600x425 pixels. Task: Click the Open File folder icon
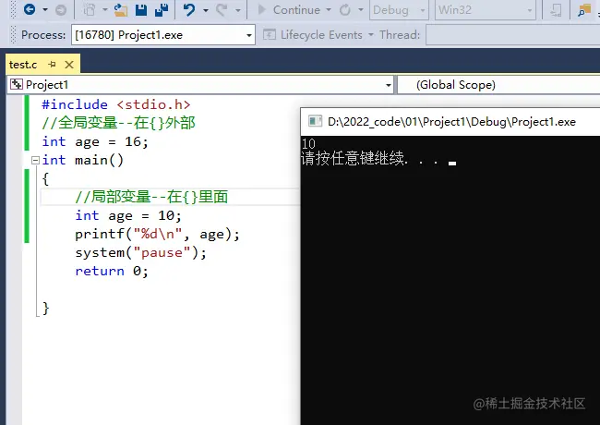click(121, 10)
